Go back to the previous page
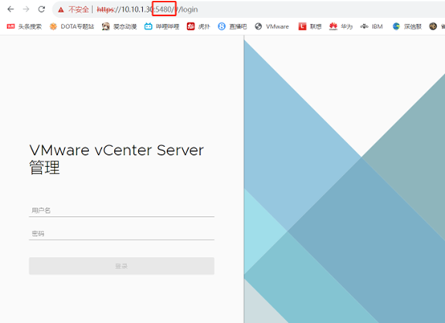 click(x=10, y=10)
